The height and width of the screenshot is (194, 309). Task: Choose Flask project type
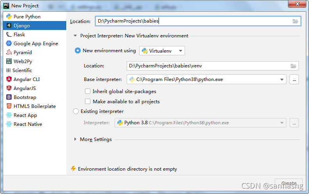(x=35, y=34)
